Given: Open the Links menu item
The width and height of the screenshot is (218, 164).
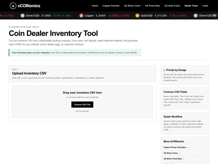Looking at the screenshot, I should coord(205,6).
